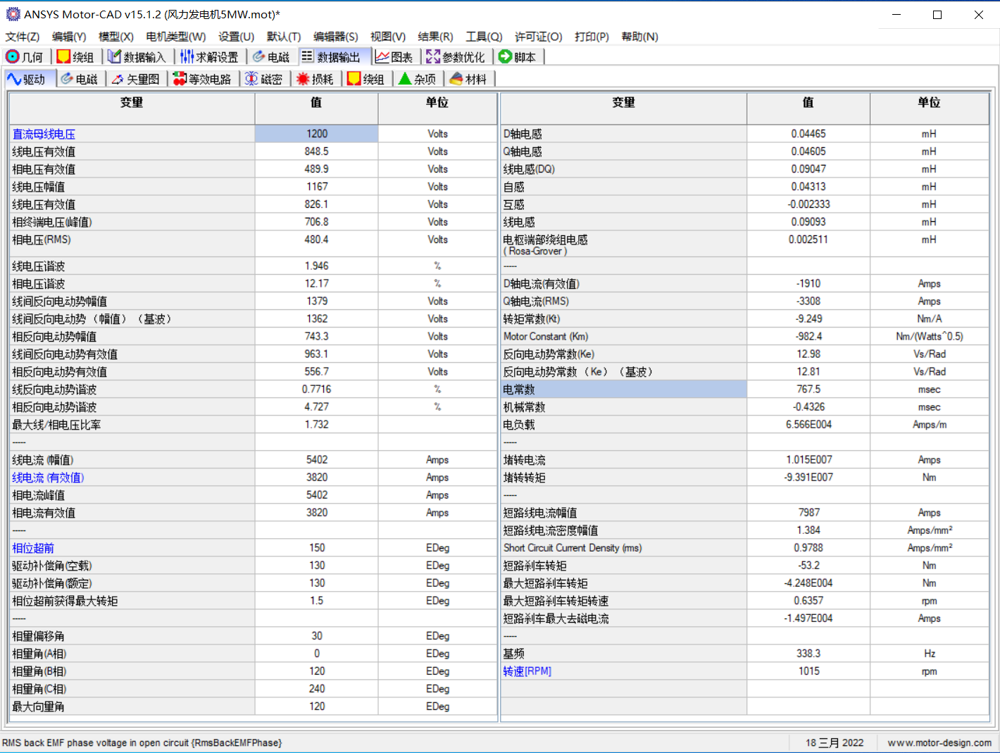Open the 损耗 losses sub-tab
This screenshot has width=1000, height=753.
coord(315,80)
